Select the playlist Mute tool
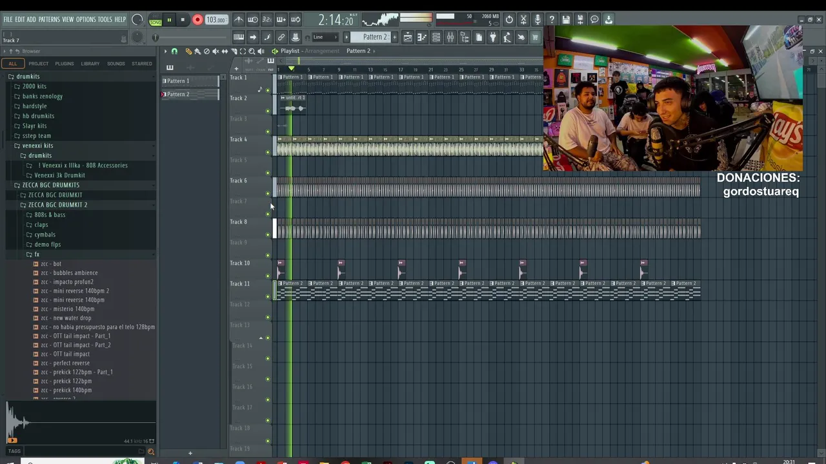 click(x=216, y=51)
